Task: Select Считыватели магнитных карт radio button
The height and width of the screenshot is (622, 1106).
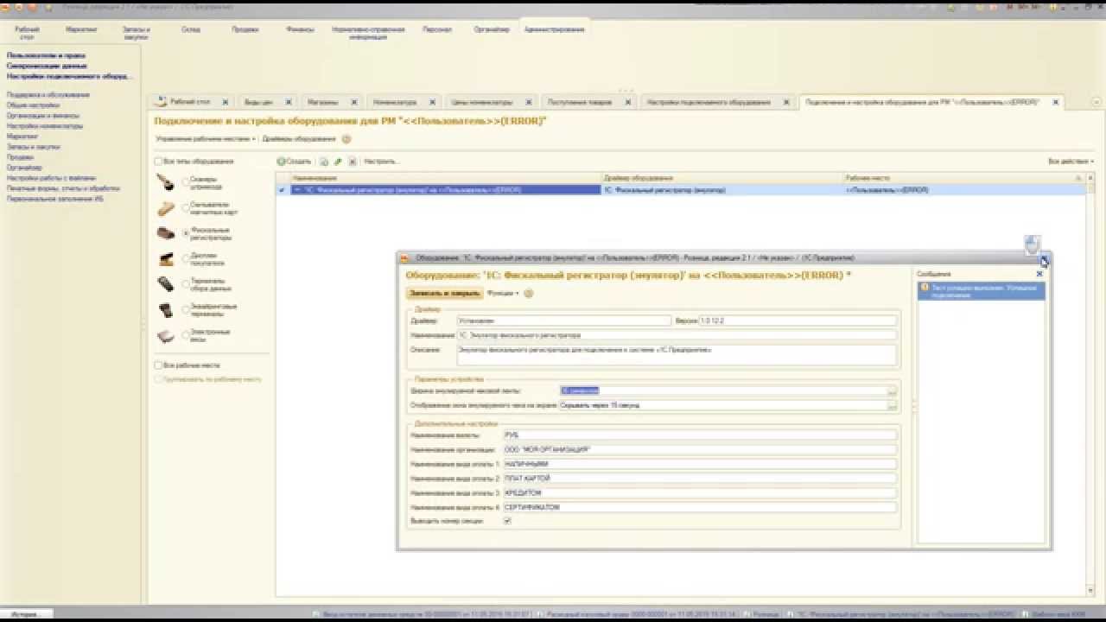Action: click(x=186, y=207)
